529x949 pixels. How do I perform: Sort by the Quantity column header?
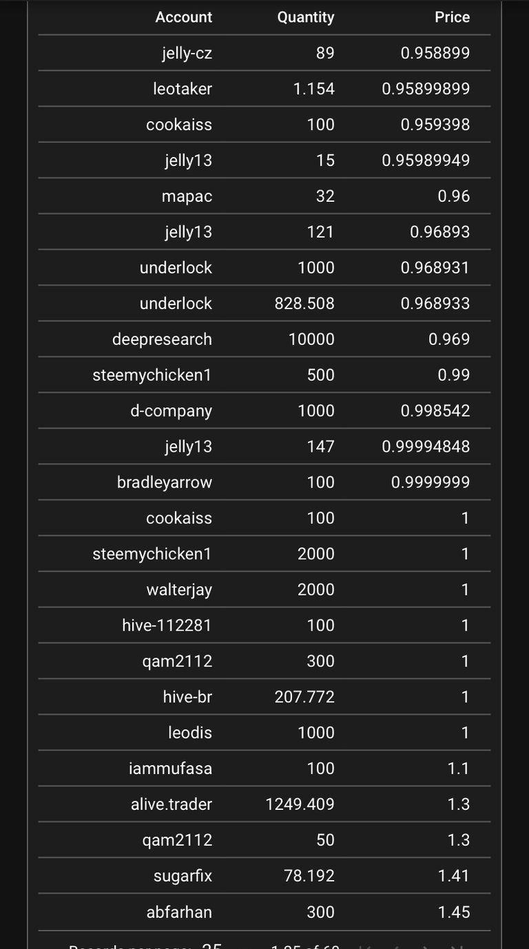[306, 17]
